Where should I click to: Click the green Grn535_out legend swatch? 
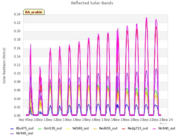tap(40, 129)
